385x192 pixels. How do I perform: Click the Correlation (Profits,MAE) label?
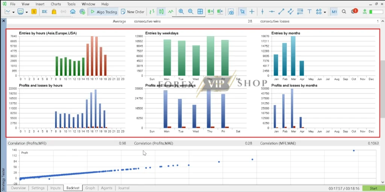click(153, 143)
